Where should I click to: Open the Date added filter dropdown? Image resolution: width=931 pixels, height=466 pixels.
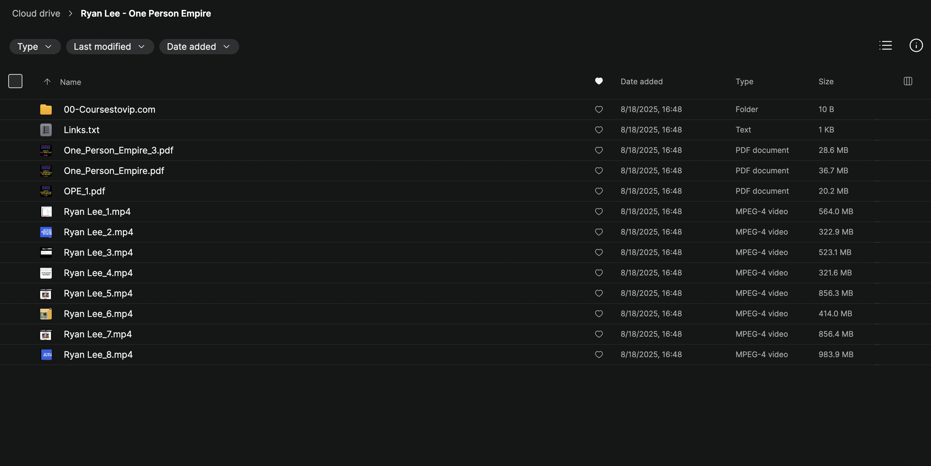[198, 47]
